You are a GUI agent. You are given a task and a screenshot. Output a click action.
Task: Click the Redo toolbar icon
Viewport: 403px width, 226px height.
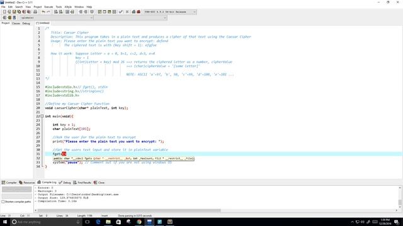[48, 12]
